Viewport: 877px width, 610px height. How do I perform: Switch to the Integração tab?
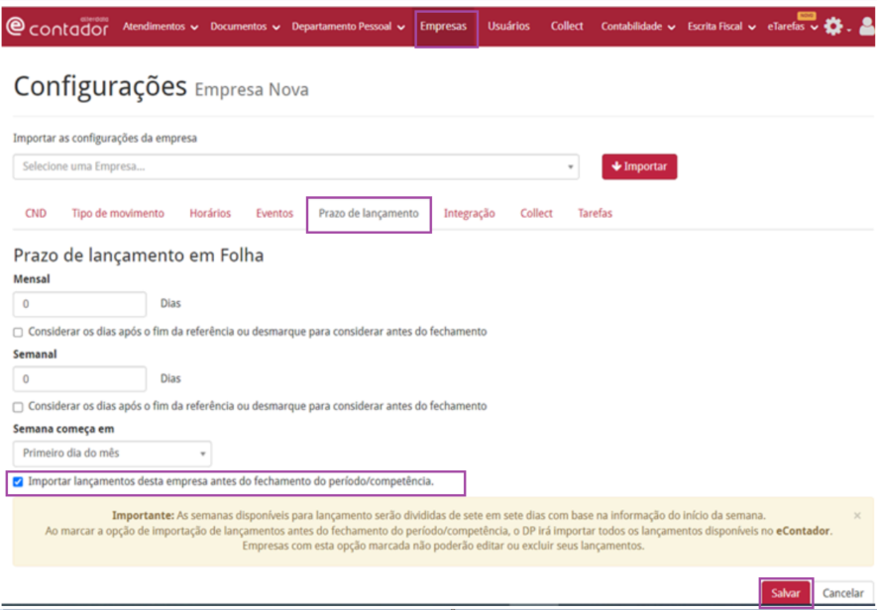pyautogui.click(x=470, y=213)
